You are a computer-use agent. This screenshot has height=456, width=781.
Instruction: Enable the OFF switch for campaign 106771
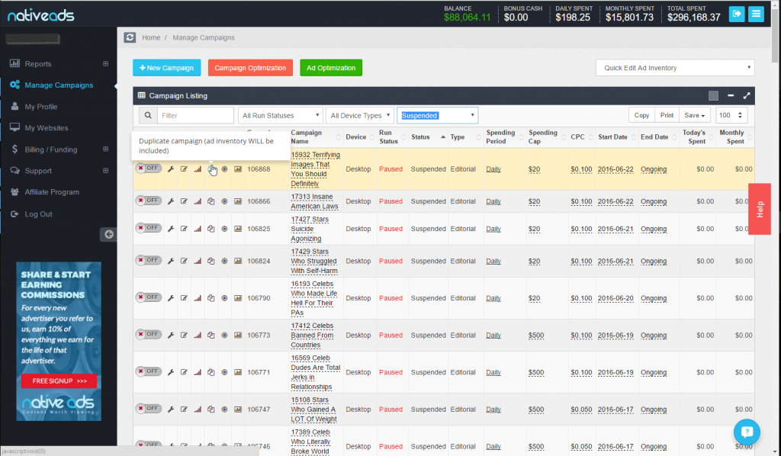click(x=149, y=371)
